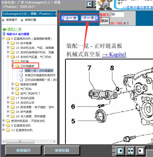
Task: Open 菜单关键字搜索 link at top
Action: coord(137,8)
